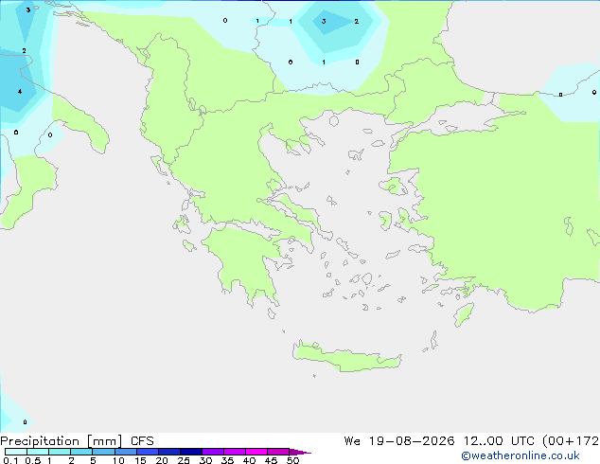Viewport: 600px width, 464px height.
Task: Click the legend label '10'
Action: point(118,460)
